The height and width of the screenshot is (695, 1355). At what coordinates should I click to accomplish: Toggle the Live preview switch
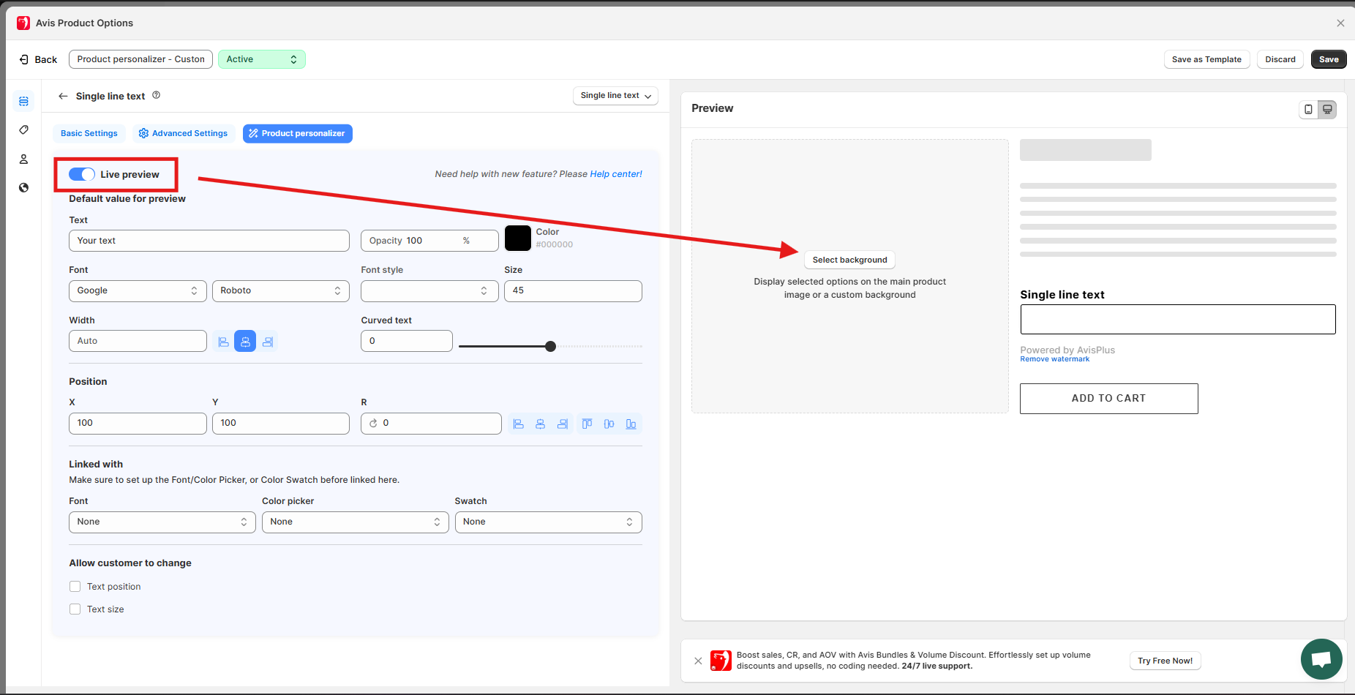82,174
